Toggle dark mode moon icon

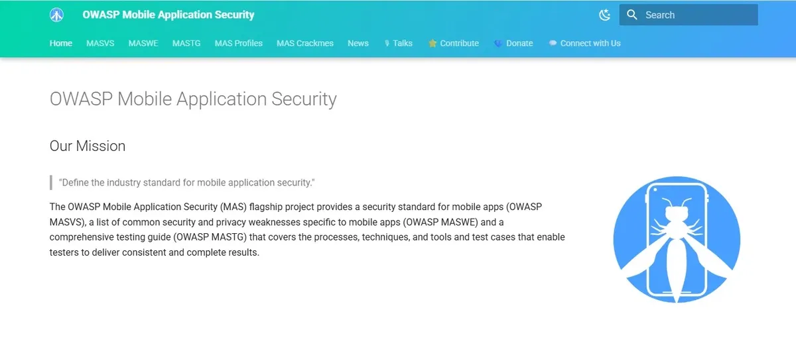point(604,15)
